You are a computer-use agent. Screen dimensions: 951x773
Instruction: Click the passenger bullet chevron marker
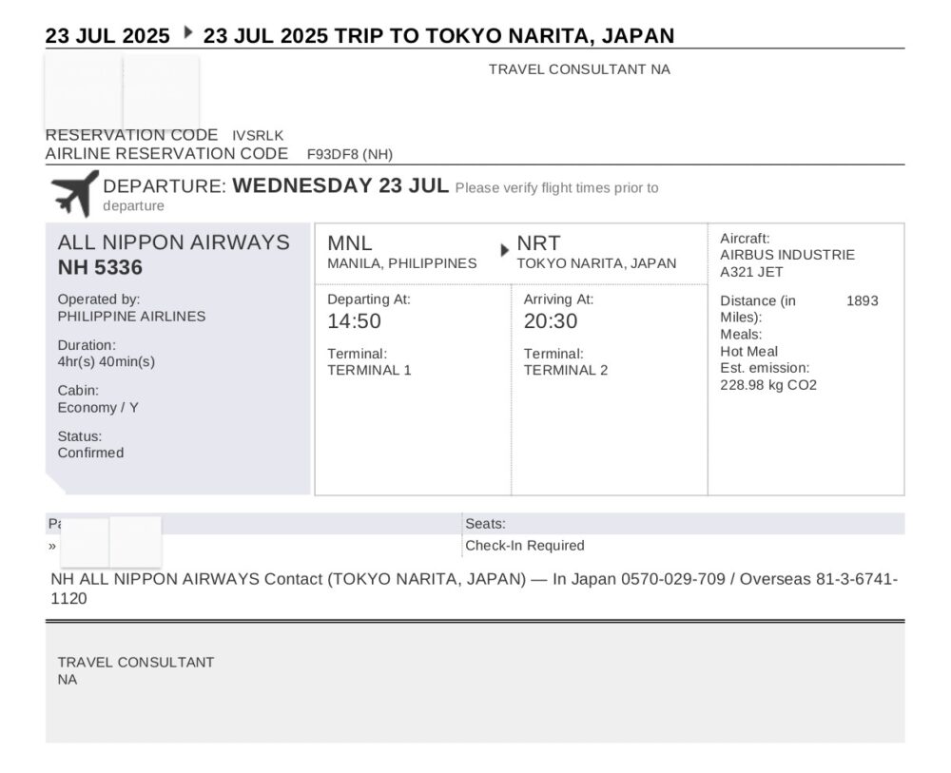pos(52,547)
